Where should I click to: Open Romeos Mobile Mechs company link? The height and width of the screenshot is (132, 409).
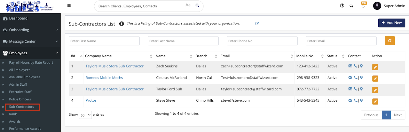[x=104, y=78]
